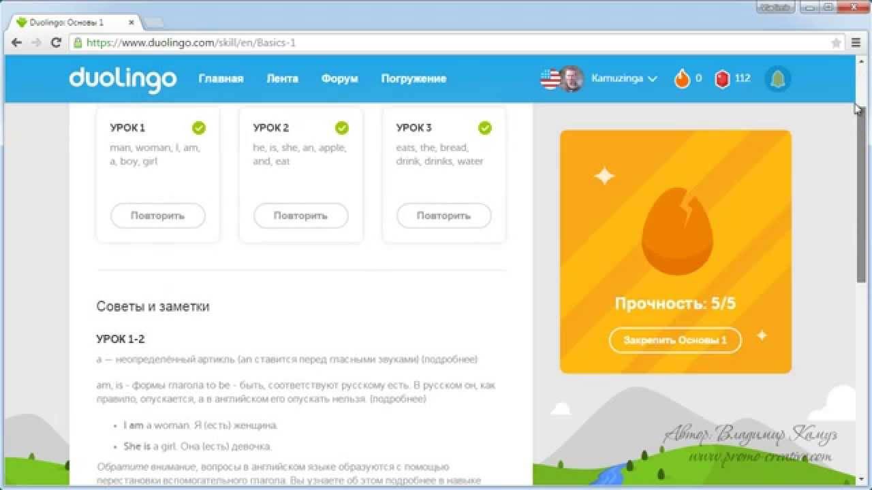This screenshot has width=872, height=490.
Task: Click the Урок 3 title
Action: pyautogui.click(x=414, y=128)
